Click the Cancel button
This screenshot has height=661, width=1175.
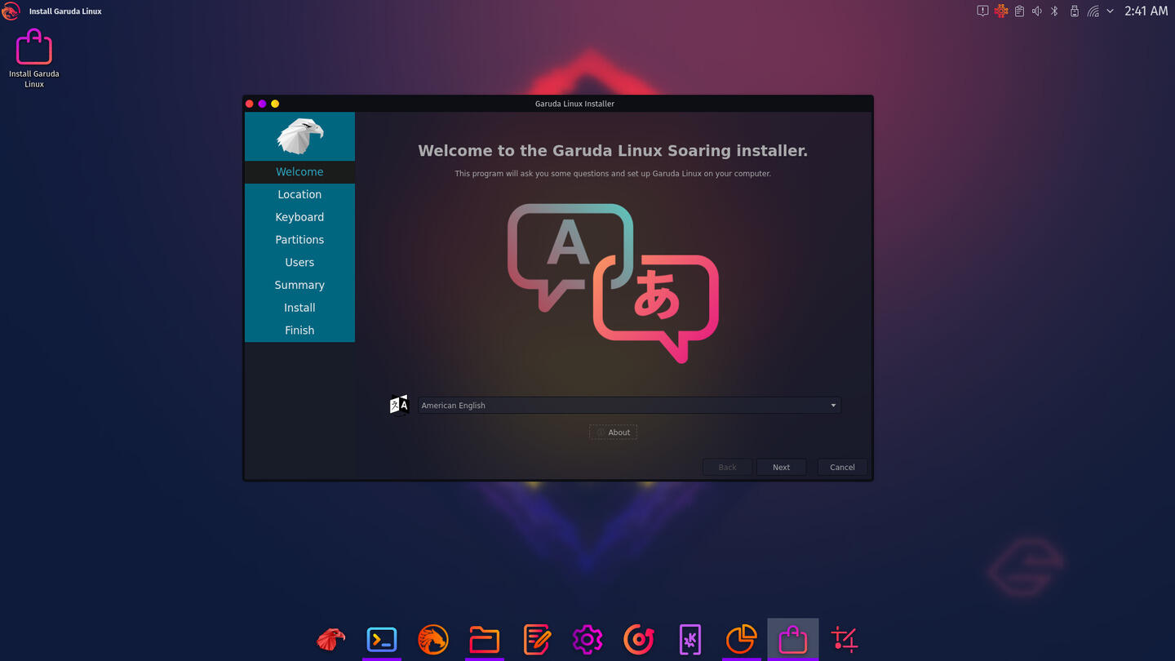(842, 468)
